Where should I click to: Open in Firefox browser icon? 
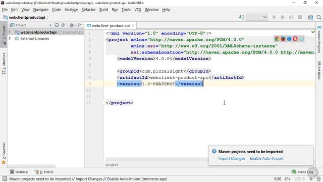(x=283, y=39)
